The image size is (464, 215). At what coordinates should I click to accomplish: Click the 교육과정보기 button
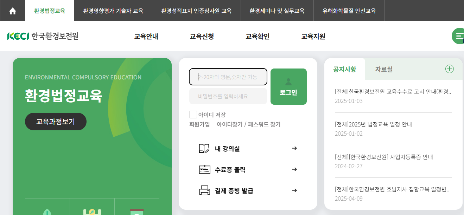55,121
